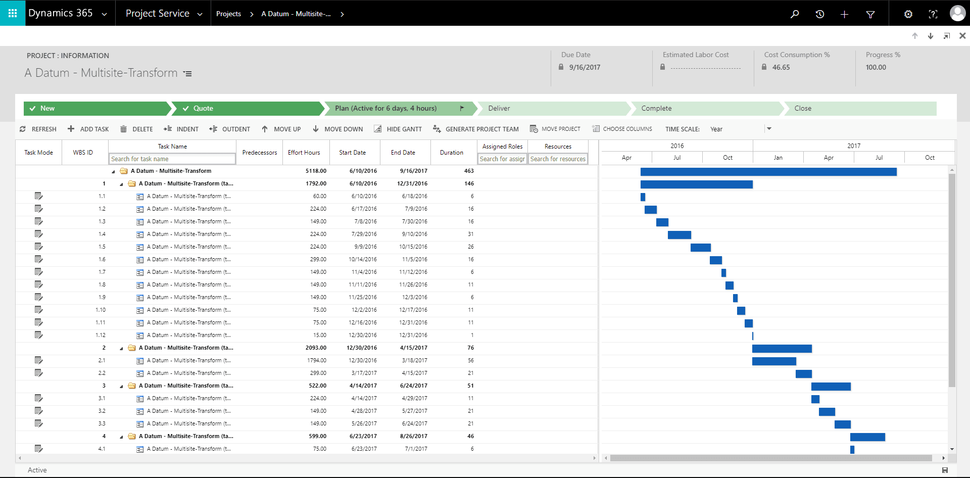Click Delete in the schedule toolbar
This screenshot has height=478, width=970.
tap(136, 129)
